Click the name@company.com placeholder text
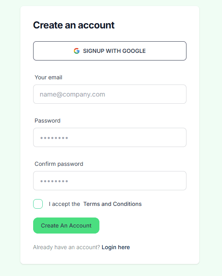The image size is (222, 276). coord(72,95)
